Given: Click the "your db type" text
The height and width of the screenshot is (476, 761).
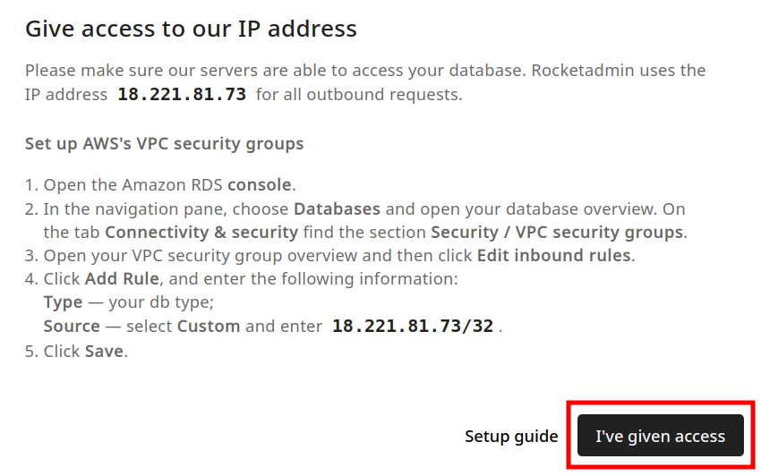Looking at the screenshot, I should tap(160, 302).
